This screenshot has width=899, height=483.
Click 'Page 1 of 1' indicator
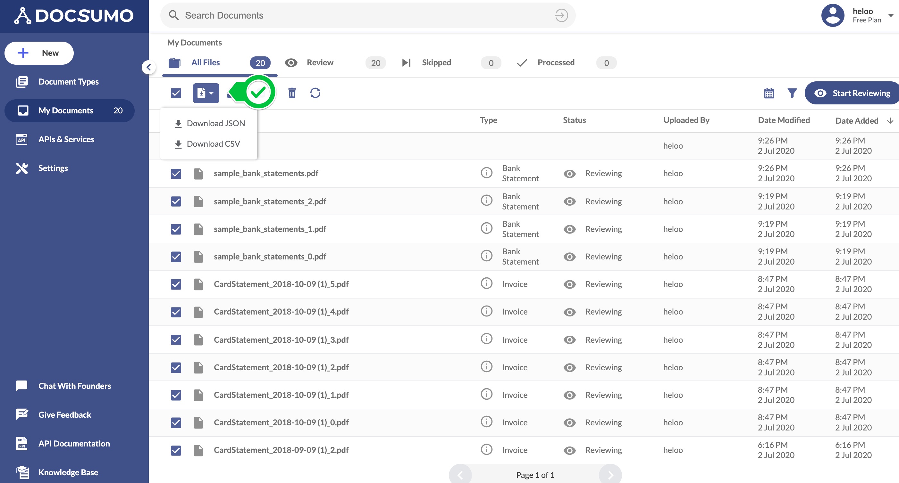535,475
